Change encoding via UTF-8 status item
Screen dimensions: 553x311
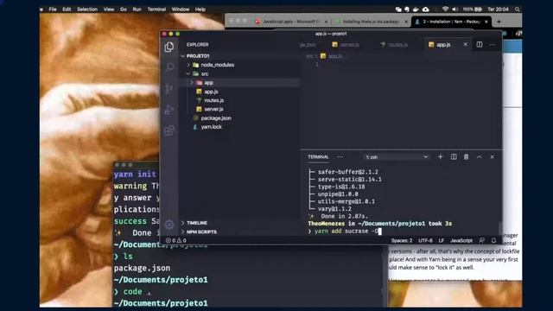pyautogui.click(x=425, y=240)
